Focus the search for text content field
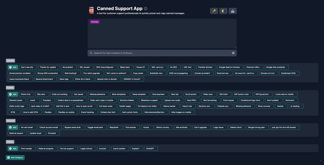Viewport: 324px width, 165px height. click(162, 53)
